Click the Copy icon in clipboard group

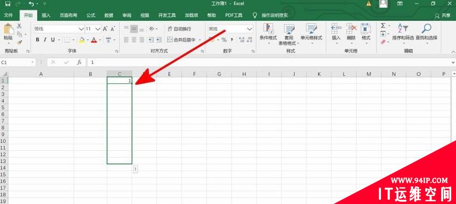pyautogui.click(x=20, y=34)
